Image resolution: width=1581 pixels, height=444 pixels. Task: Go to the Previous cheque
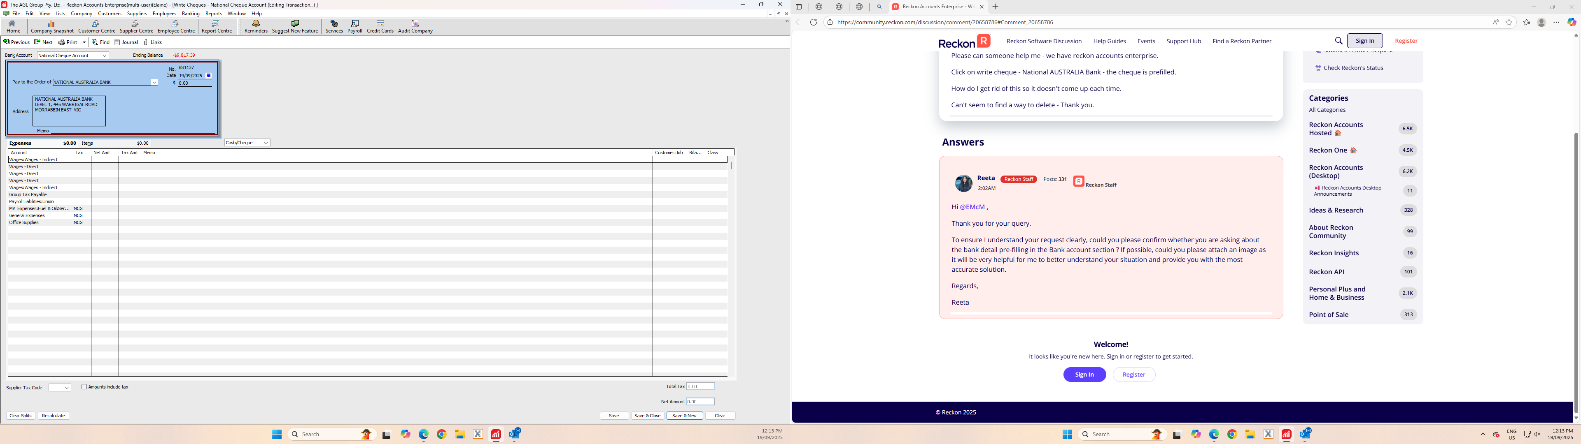[x=16, y=42]
